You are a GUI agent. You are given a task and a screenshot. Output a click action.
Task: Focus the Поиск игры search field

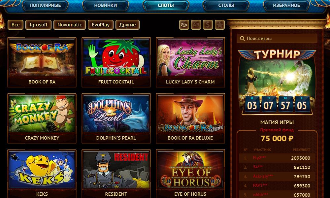tap(277, 39)
